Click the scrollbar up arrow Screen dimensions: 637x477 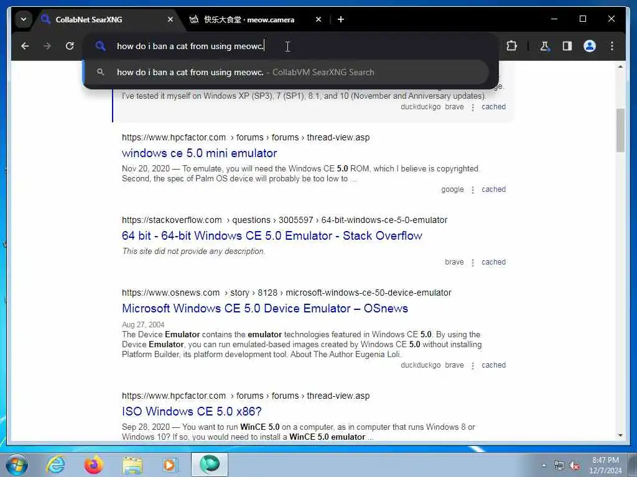tap(620, 66)
